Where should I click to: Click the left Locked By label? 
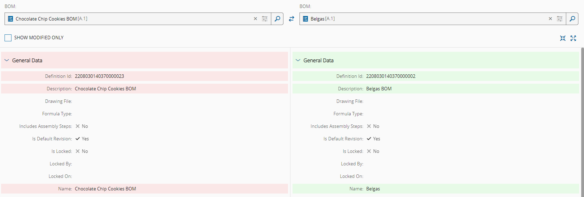(61, 164)
